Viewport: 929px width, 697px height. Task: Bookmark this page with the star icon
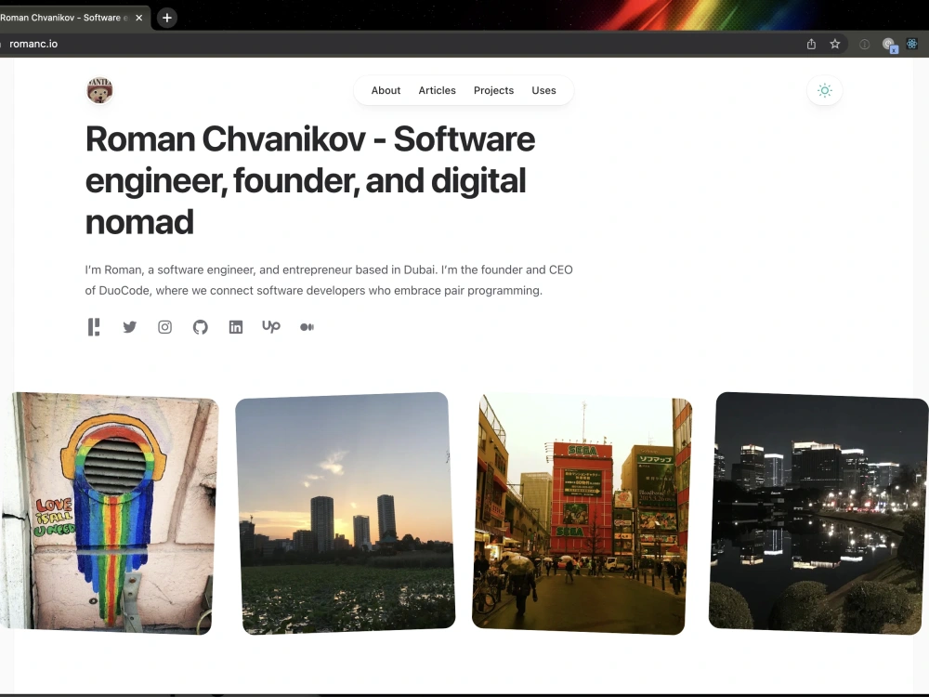click(x=835, y=44)
